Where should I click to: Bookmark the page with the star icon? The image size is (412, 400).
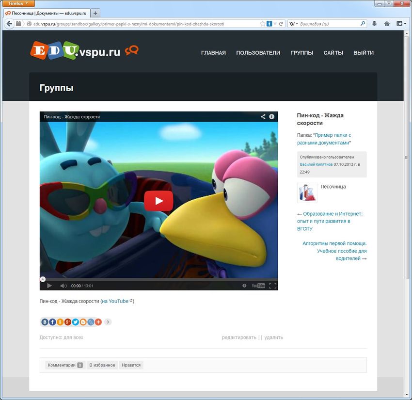pos(262,23)
